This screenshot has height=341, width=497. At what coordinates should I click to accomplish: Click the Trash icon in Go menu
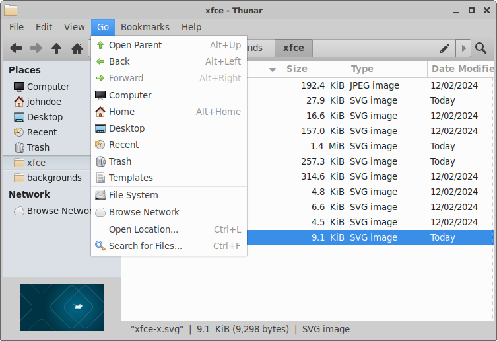point(100,161)
